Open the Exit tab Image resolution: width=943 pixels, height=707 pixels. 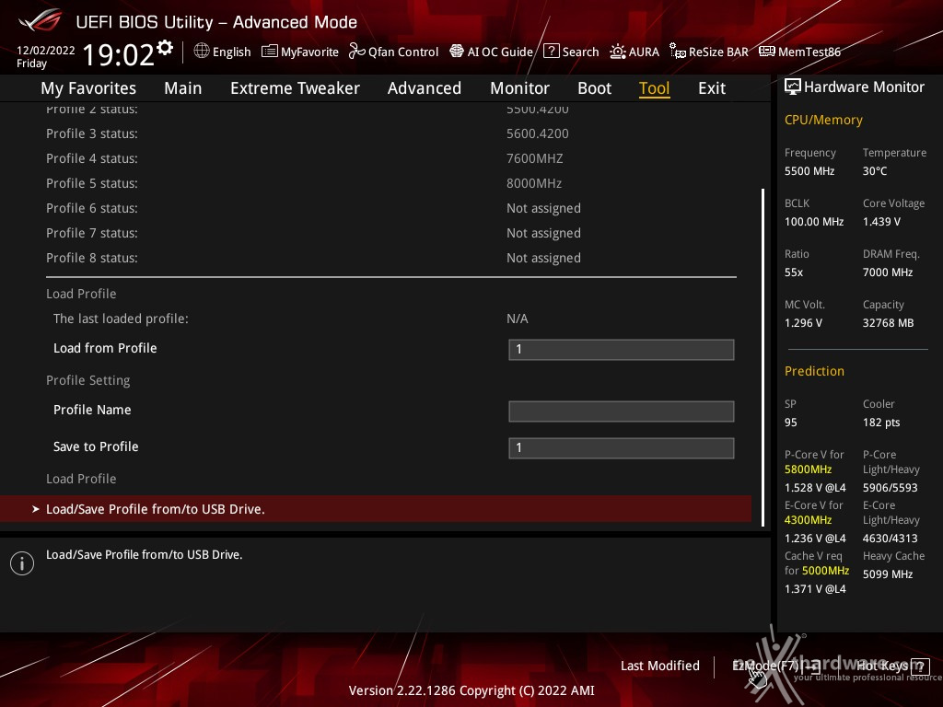(712, 88)
